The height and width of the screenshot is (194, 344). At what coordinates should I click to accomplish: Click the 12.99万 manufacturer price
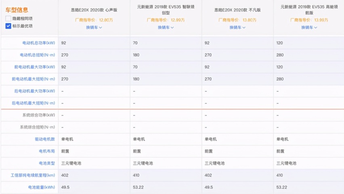pos(178,20)
